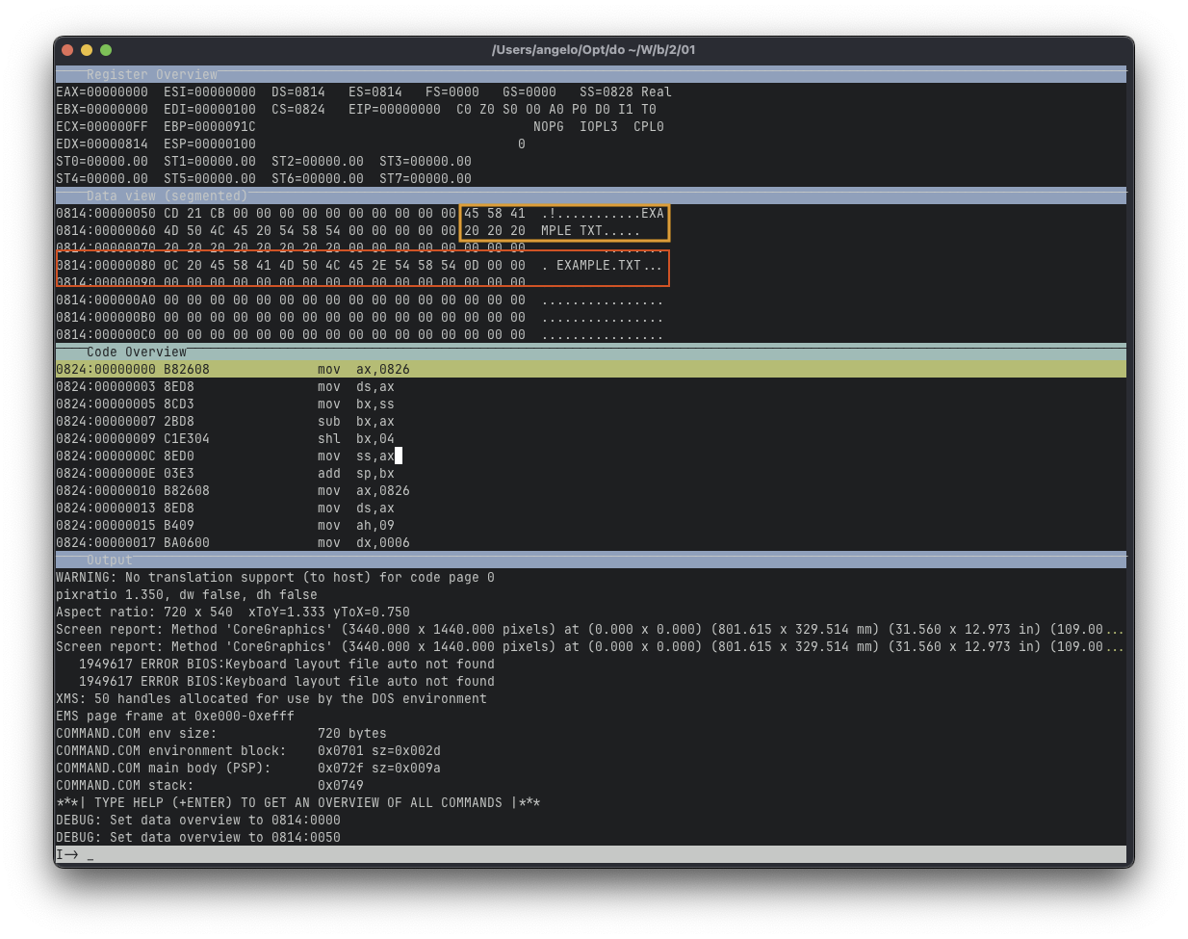
Task: Click opcode bytes C1E304
Action: (187, 438)
